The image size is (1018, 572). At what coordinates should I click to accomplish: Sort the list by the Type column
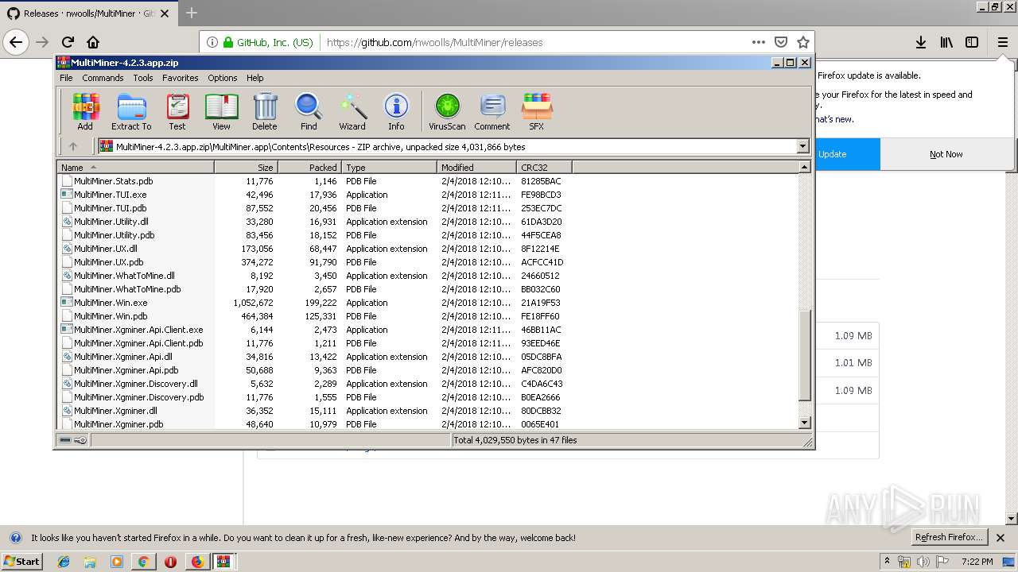pyautogui.click(x=390, y=167)
